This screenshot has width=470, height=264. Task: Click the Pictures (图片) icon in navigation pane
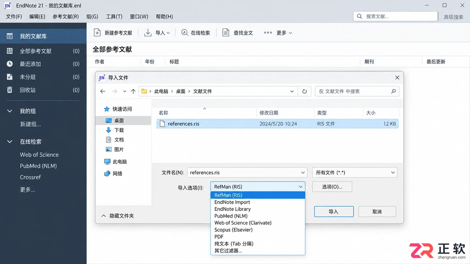click(x=109, y=149)
